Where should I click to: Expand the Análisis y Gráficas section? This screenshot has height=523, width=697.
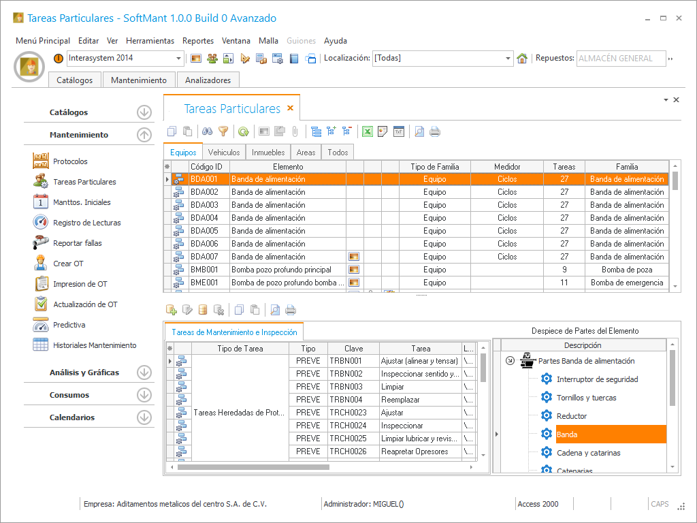(x=144, y=373)
